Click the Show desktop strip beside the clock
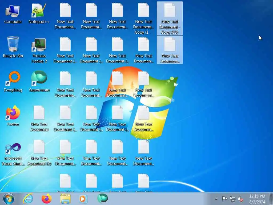Viewport: 273px width, 205px height. pos(271,199)
